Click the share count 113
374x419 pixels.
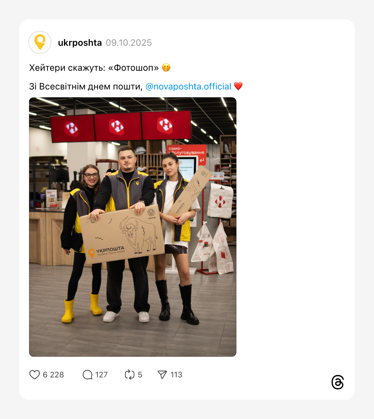176,375
